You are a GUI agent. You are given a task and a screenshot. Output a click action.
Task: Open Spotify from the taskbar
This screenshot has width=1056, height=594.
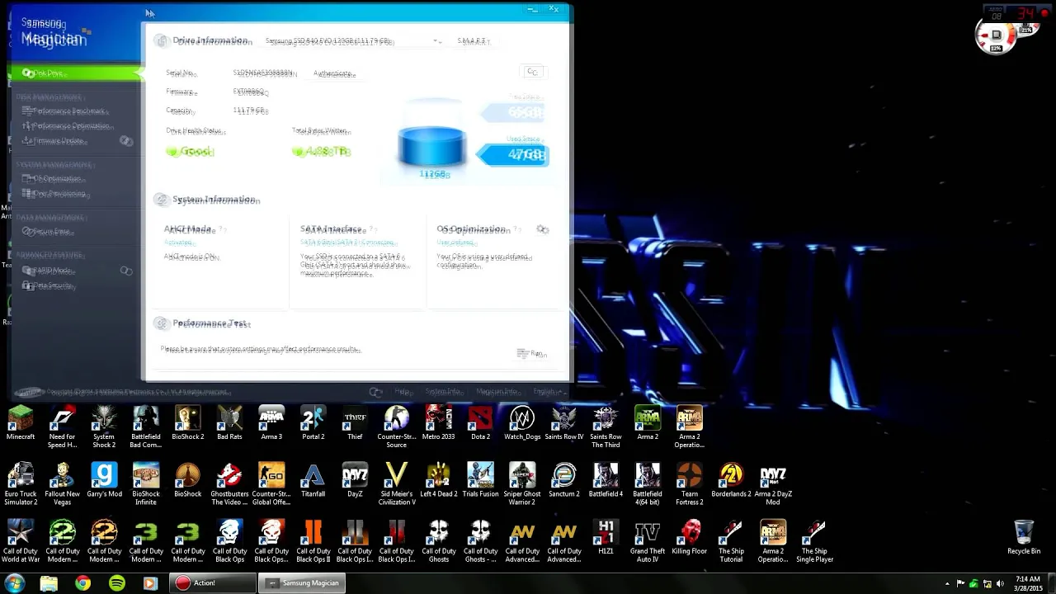pos(116,583)
